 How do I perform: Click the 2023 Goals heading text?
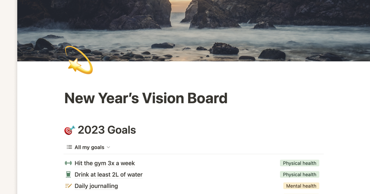pyautogui.click(x=106, y=130)
